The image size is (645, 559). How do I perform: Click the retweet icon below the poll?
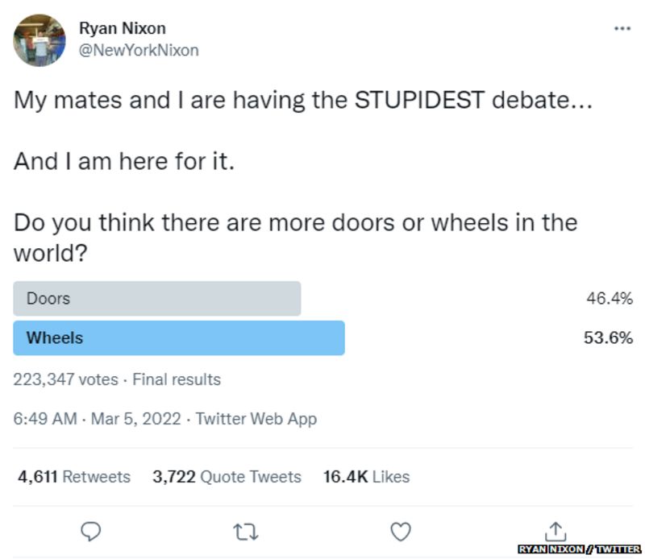(247, 531)
